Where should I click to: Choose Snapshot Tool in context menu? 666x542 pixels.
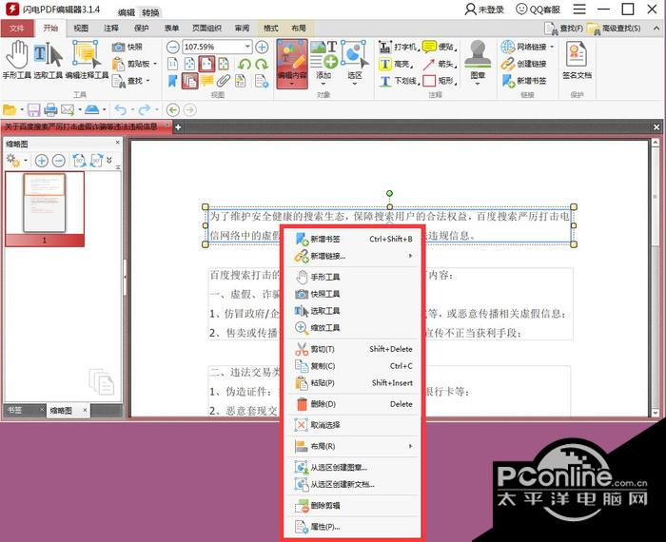click(353, 294)
